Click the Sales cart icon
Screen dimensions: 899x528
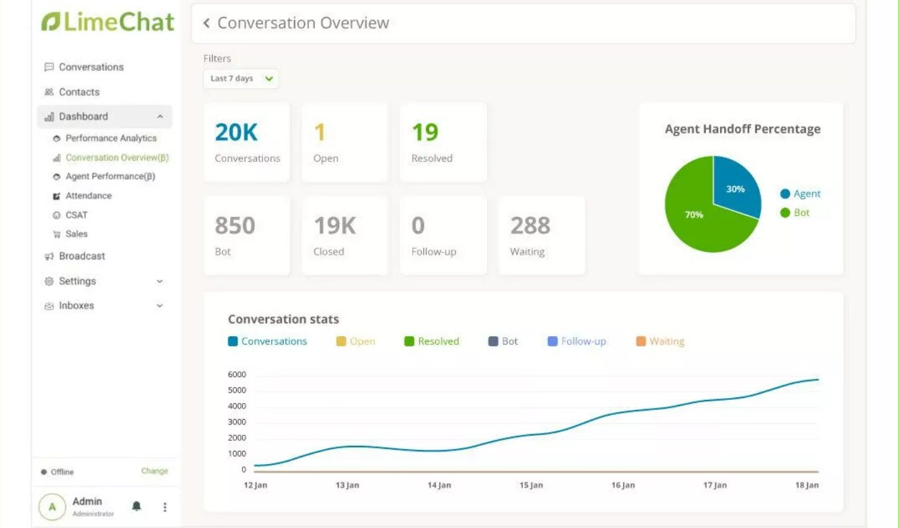coord(57,234)
